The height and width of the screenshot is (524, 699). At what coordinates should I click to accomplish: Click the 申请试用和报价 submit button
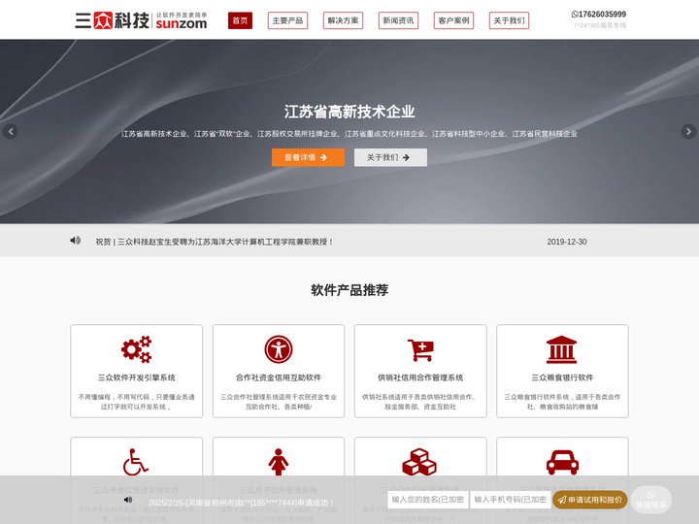590,500
